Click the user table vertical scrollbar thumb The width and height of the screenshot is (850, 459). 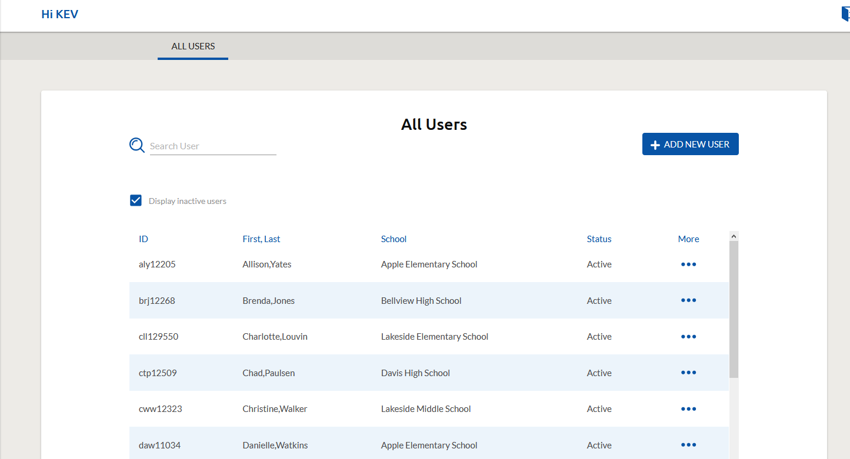pos(734,309)
